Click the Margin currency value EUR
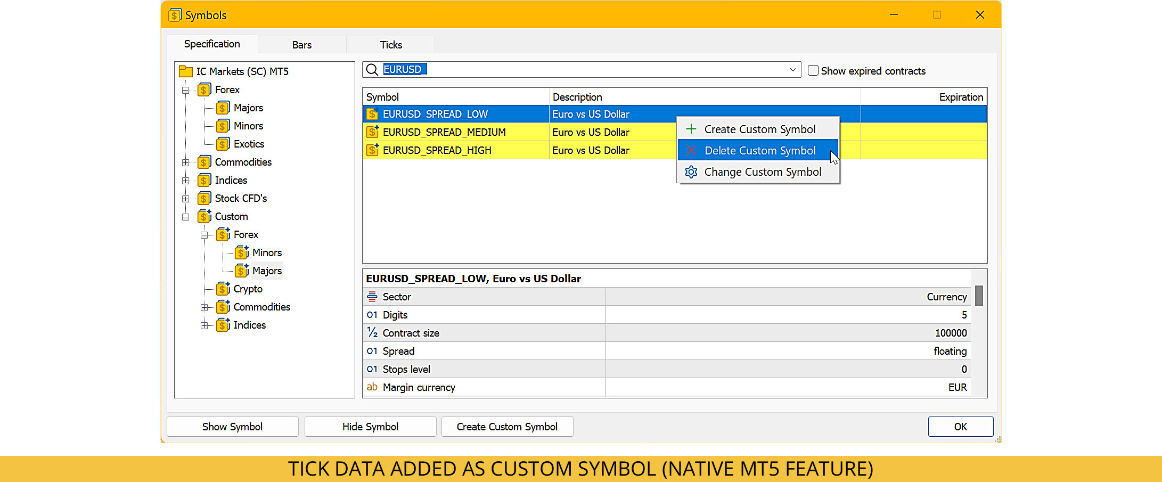 (958, 387)
